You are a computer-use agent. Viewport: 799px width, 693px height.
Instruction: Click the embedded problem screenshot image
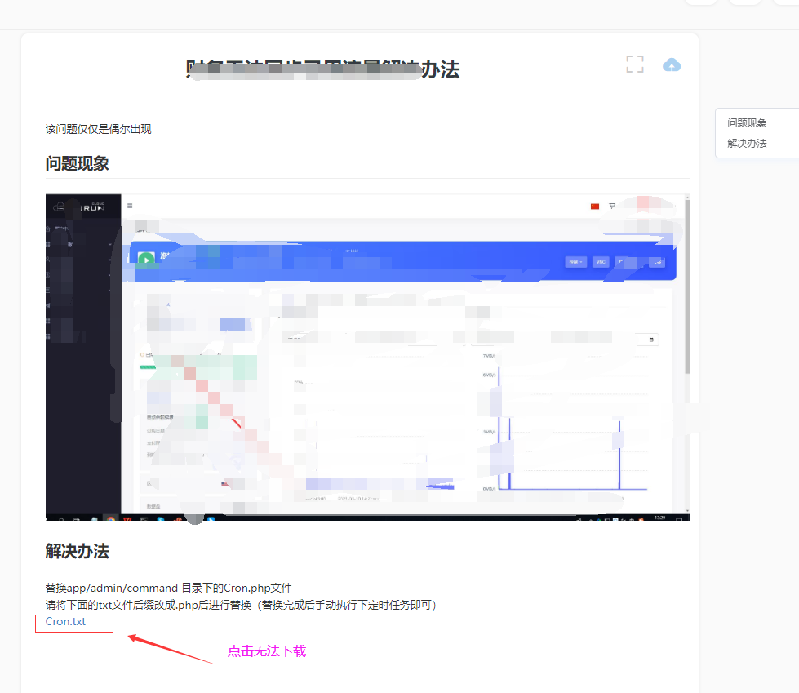coord(367,357)
